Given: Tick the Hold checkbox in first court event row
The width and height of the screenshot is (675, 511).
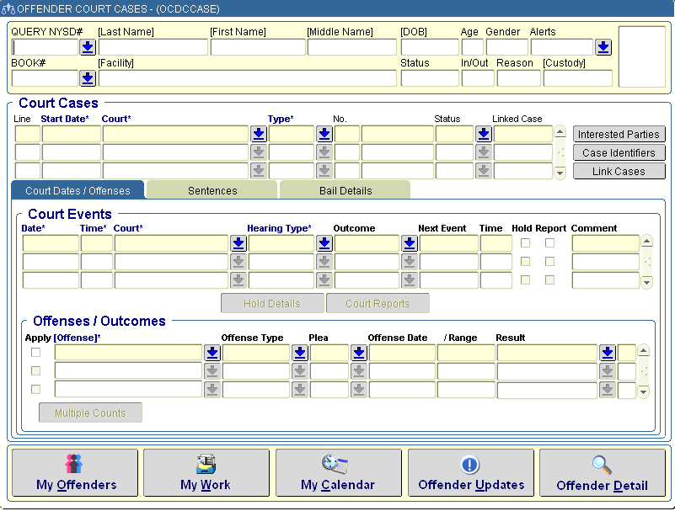Looking at the screenshot, I should pos(526,243).
